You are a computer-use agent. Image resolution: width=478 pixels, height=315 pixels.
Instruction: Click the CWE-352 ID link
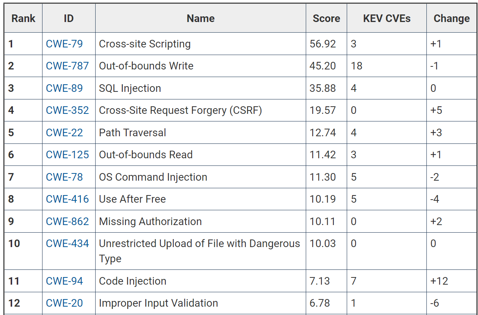67,110
